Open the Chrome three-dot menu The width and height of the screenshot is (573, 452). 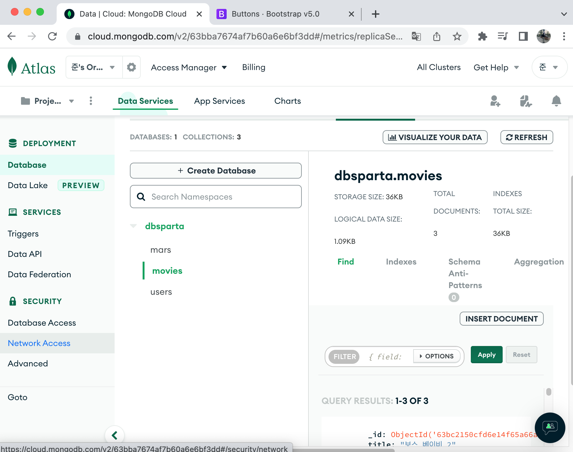pyautogui.click(x=564, y=36)
